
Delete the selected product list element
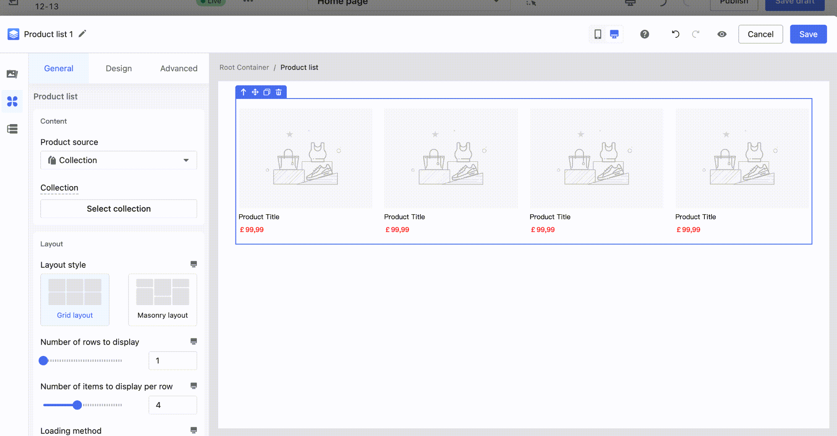tap(279, 92)
